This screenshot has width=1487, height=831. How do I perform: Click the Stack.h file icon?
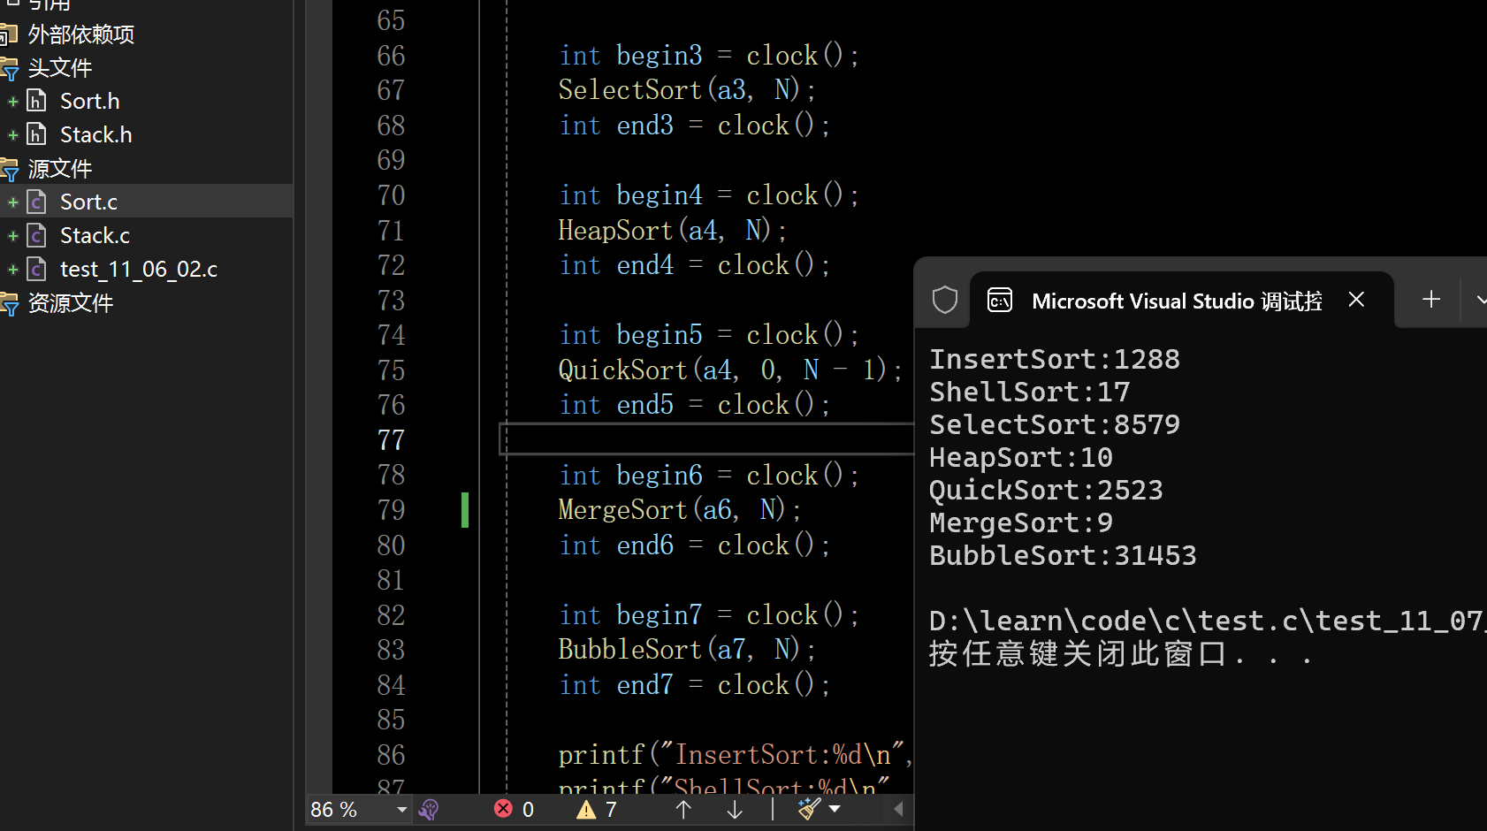[x=36, y=134]
